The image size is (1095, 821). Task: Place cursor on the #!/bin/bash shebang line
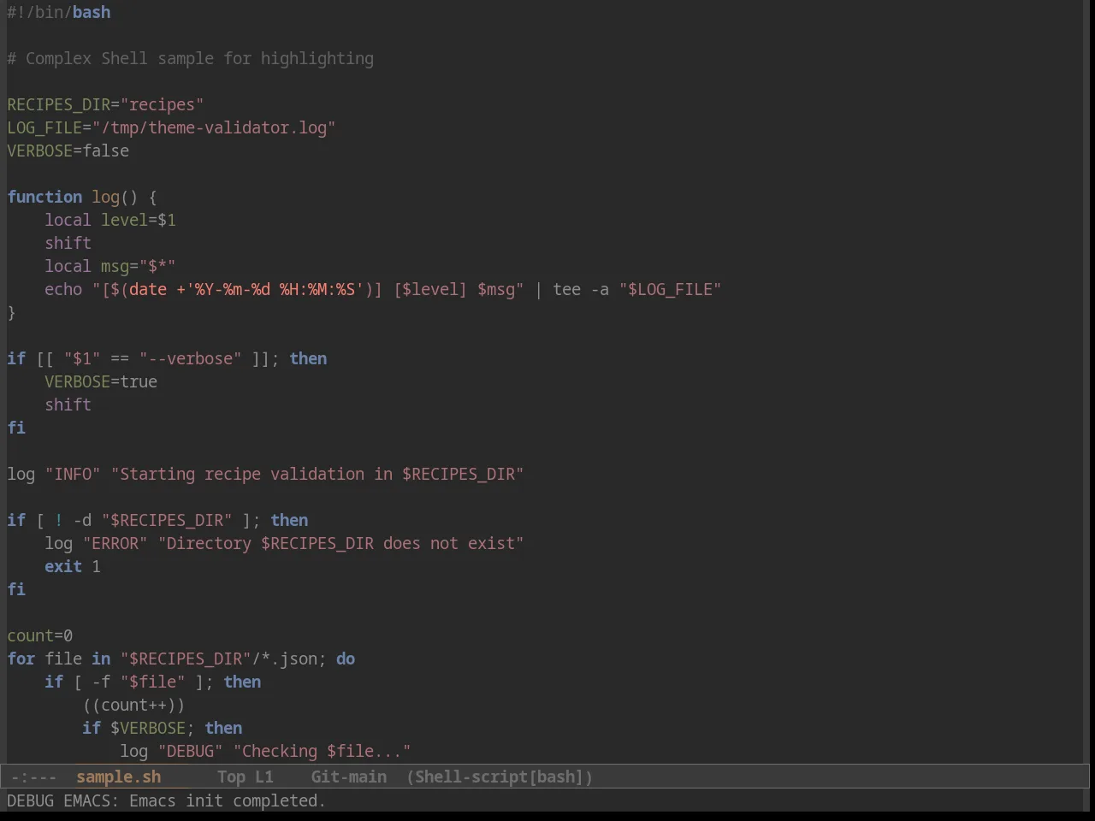(59, 12)
